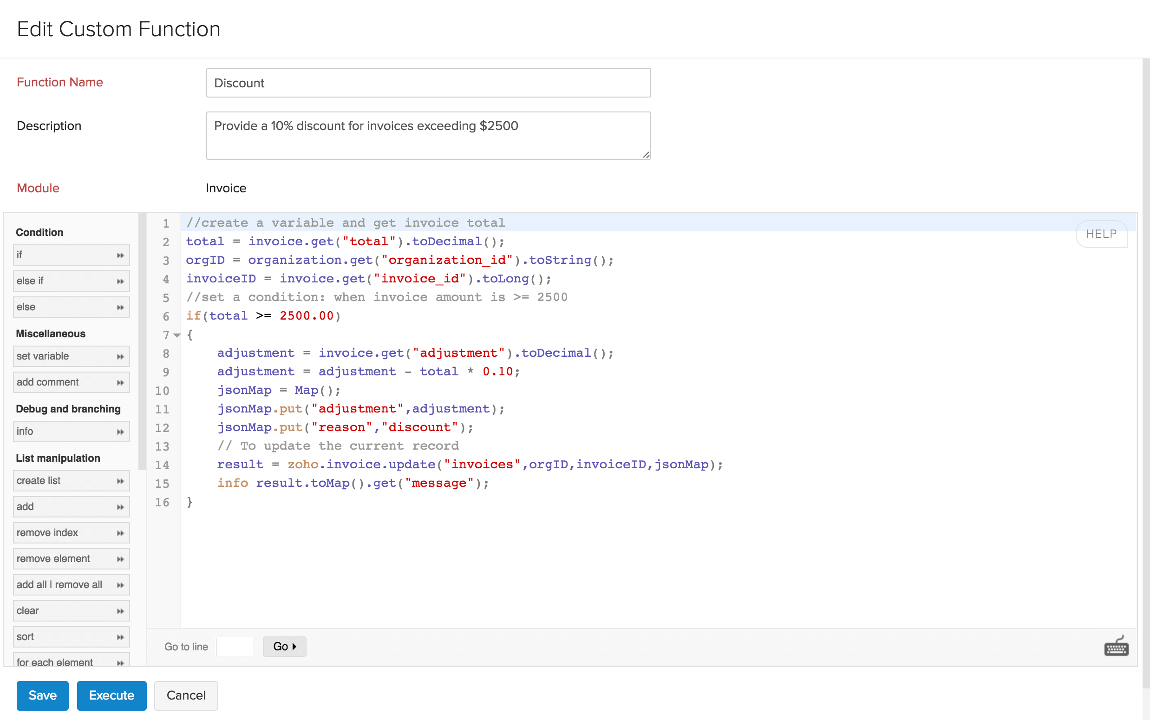1150x720 pixels.
Task: Click Go to jump to a line
Action: (x=284, y=646)
